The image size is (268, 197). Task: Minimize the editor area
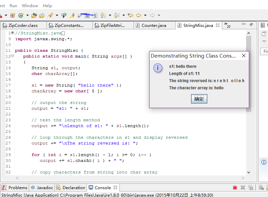coord(244,24)
